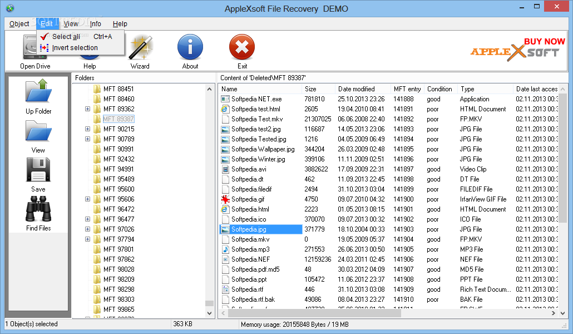Click the MFT 88451 folder icon
The width and height of the screenshot is (573, 334).
pyautogui.click(x=97, y=89)
